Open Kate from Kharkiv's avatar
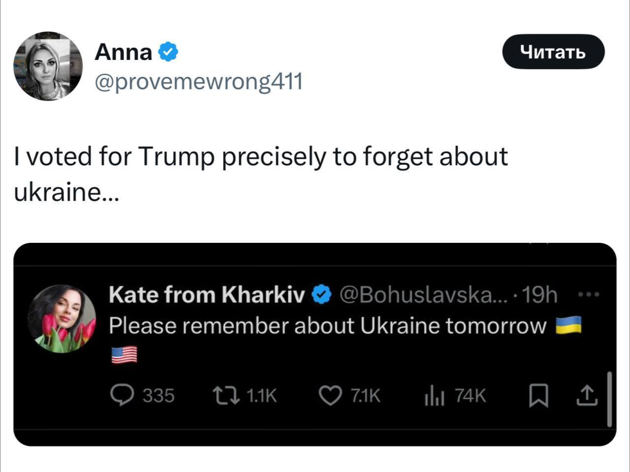Viewport: 630px width, 472px height. tap(62, 319)
